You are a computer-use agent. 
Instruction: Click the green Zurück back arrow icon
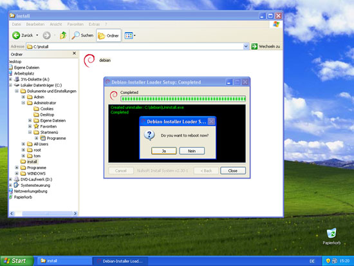coord(16,35)
